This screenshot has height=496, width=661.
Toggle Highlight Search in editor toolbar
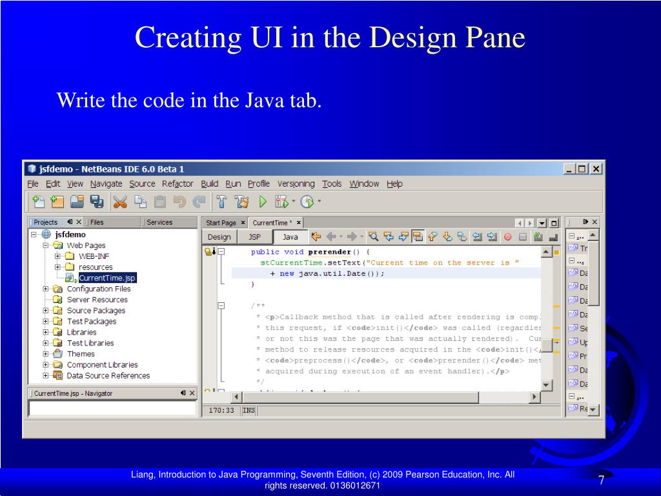point(418,236)
